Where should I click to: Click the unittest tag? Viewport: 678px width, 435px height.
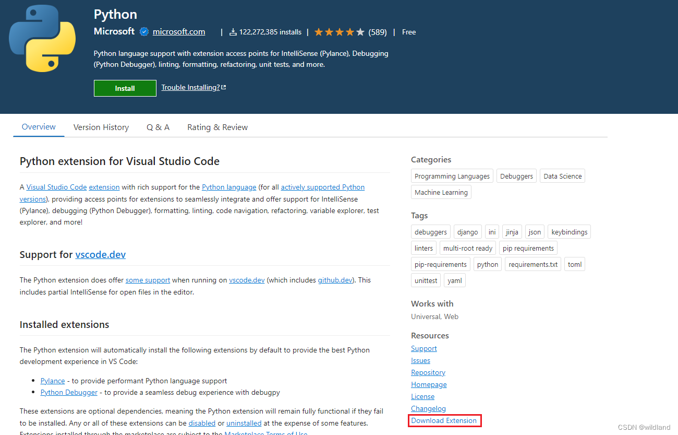click(426, 280)
